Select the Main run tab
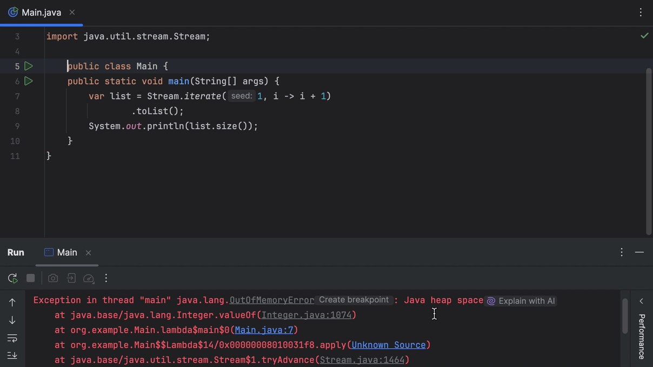This screenshot has height=367, width=653. tap(66, 252)
